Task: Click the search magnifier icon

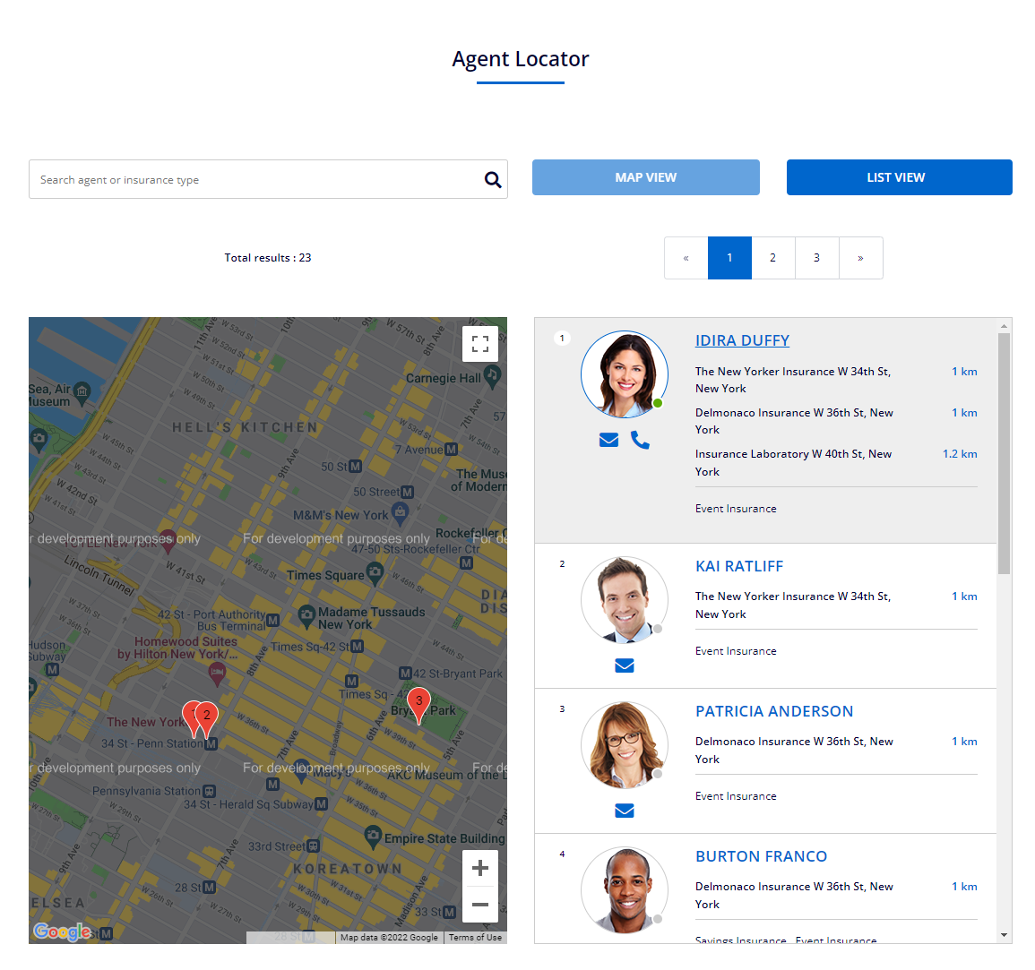Action: (493, 180)
